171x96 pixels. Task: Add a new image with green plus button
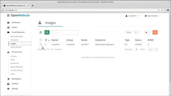click(x=47, y=32)
